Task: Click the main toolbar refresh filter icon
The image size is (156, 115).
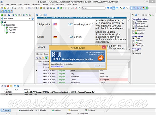Action: point(124,8)
